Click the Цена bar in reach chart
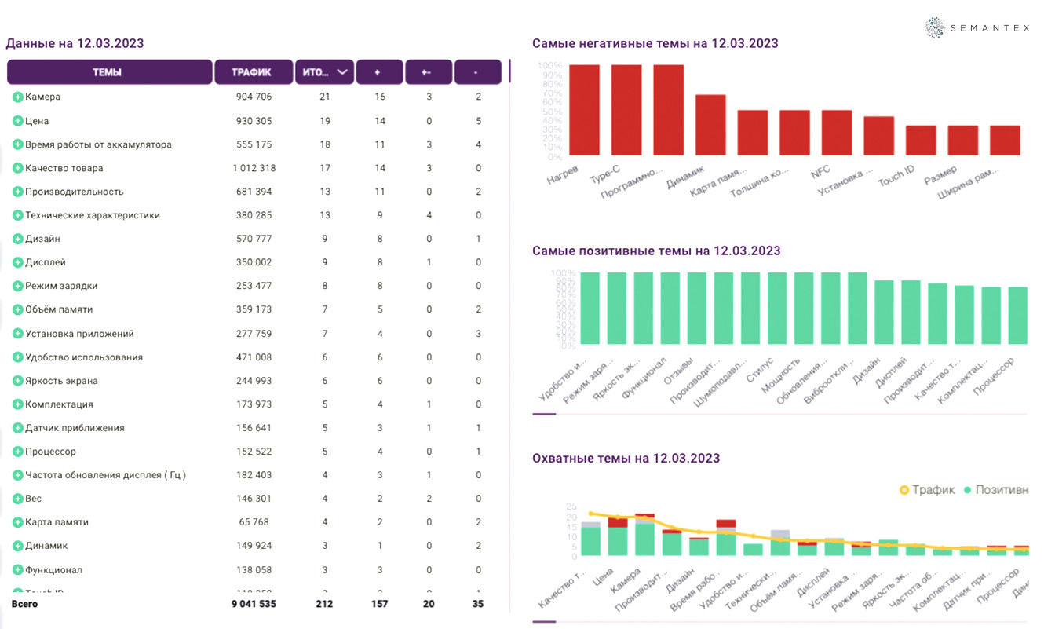The width and height of the screenshot is (1055, 629). point(618,536)
